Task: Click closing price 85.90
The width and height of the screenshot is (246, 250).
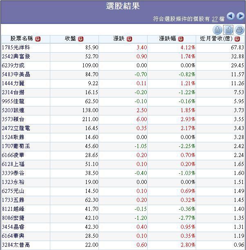Action: [x=92, y=48]
